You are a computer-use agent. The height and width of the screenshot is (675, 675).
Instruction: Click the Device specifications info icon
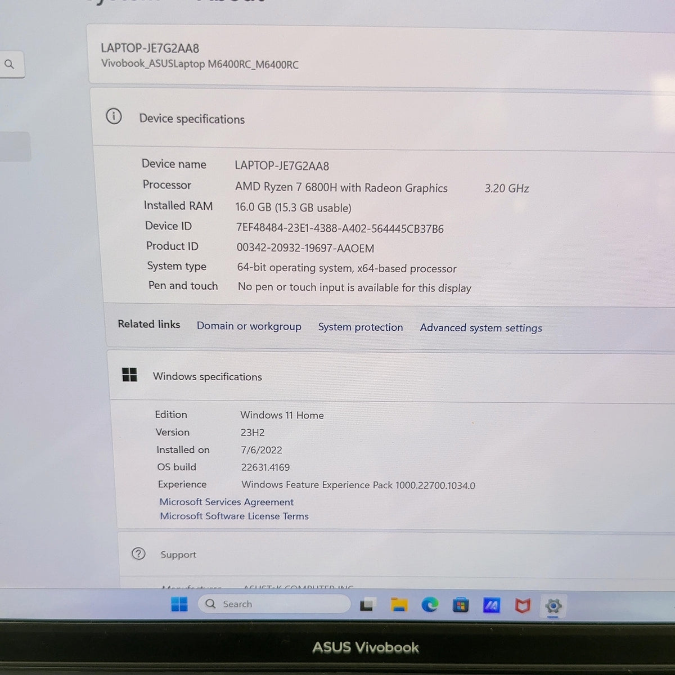tap(114, 116)
